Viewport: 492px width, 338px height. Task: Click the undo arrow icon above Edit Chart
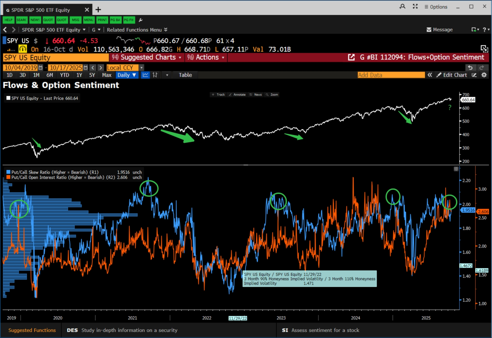tap(470, 67)
